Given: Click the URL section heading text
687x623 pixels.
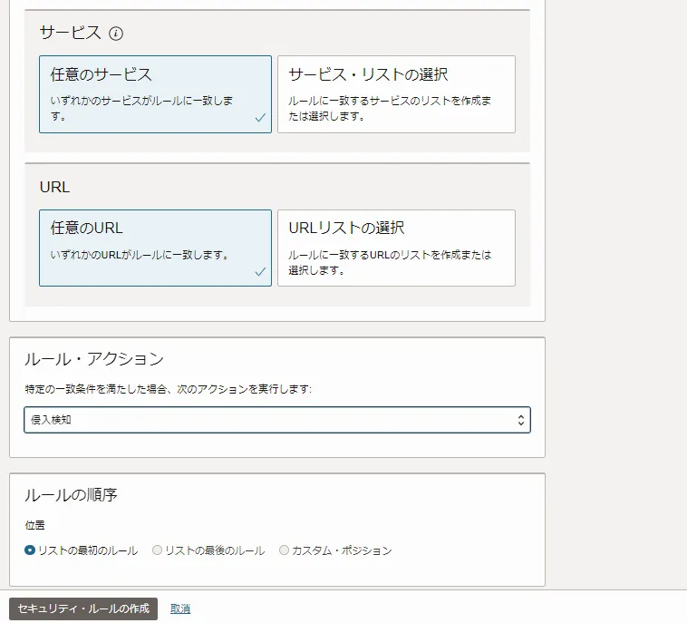Looking at the screenshot, I should pos(54,187).
